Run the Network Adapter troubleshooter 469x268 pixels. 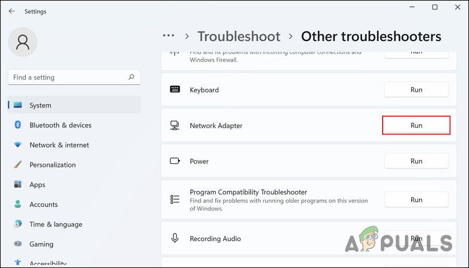416,126
